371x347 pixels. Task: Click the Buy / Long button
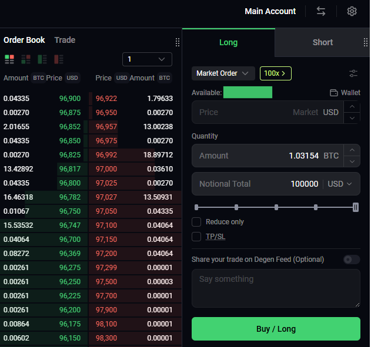(x=276, y=329)
